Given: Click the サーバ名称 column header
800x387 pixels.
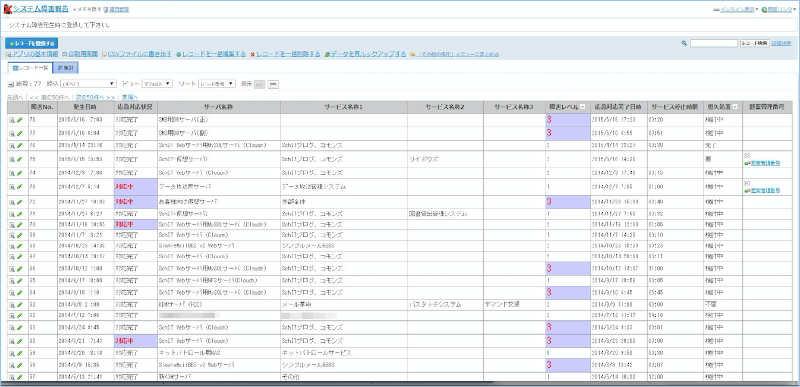Looking at the screenshot, I should point(219,107).
